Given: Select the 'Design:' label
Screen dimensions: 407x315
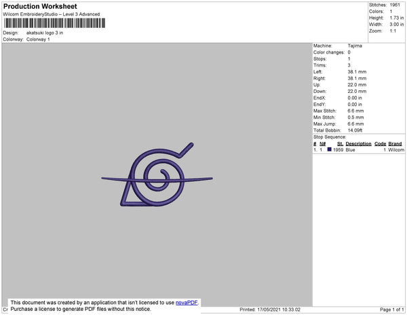Looking at the screenshot, I should pyautogui.click(x=11, y=33).
